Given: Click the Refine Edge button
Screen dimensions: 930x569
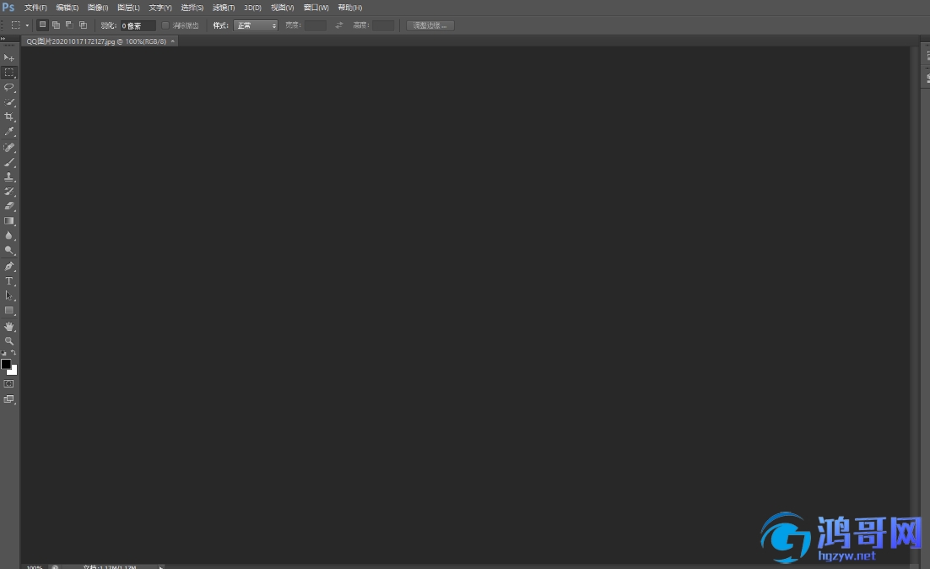Looking at the screenshot, I should 430,25.
